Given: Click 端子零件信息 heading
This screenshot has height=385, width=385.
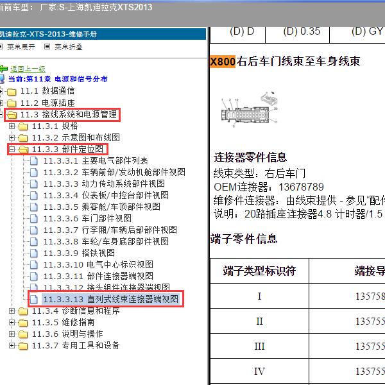Looking at the screenshot, I should pyautogui.click(x=244, y=239).
